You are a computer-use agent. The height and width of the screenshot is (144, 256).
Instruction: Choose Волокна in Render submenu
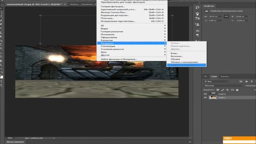tap(186, 56)
